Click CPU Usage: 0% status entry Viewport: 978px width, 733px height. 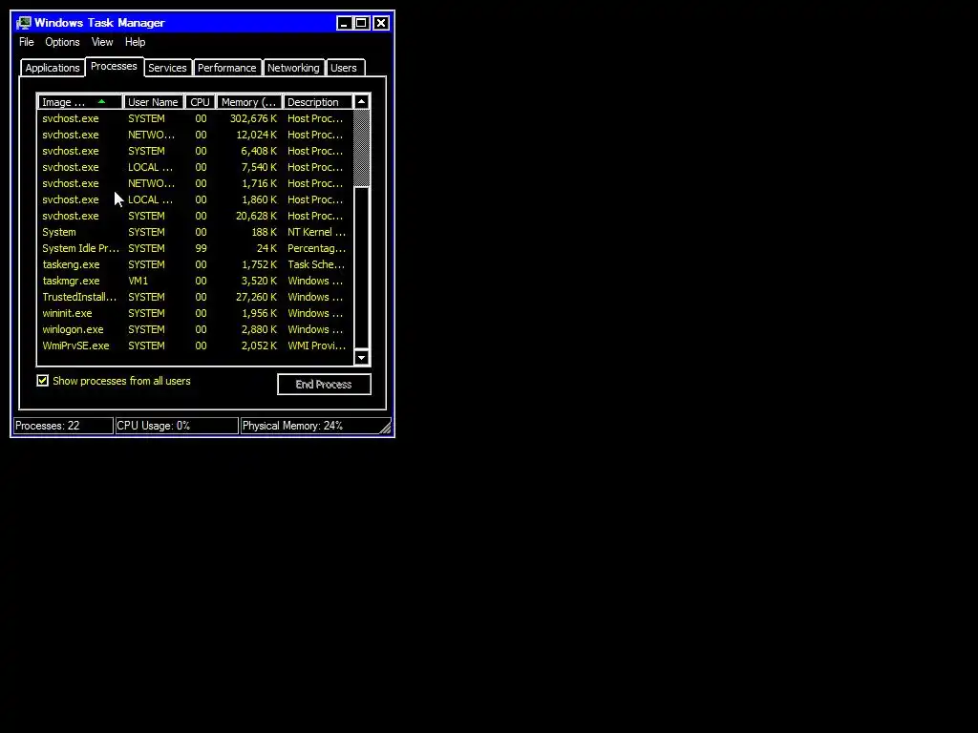point(177,426)
